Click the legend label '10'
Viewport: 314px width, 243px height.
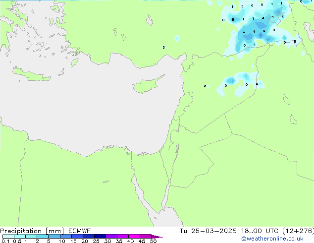pos(62,241)
